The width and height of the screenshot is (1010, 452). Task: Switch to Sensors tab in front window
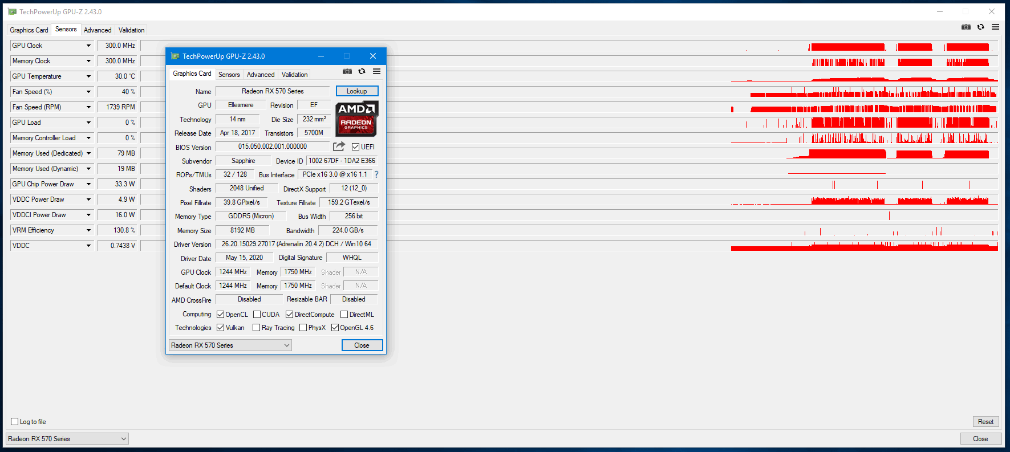click(x=229, y=75)
